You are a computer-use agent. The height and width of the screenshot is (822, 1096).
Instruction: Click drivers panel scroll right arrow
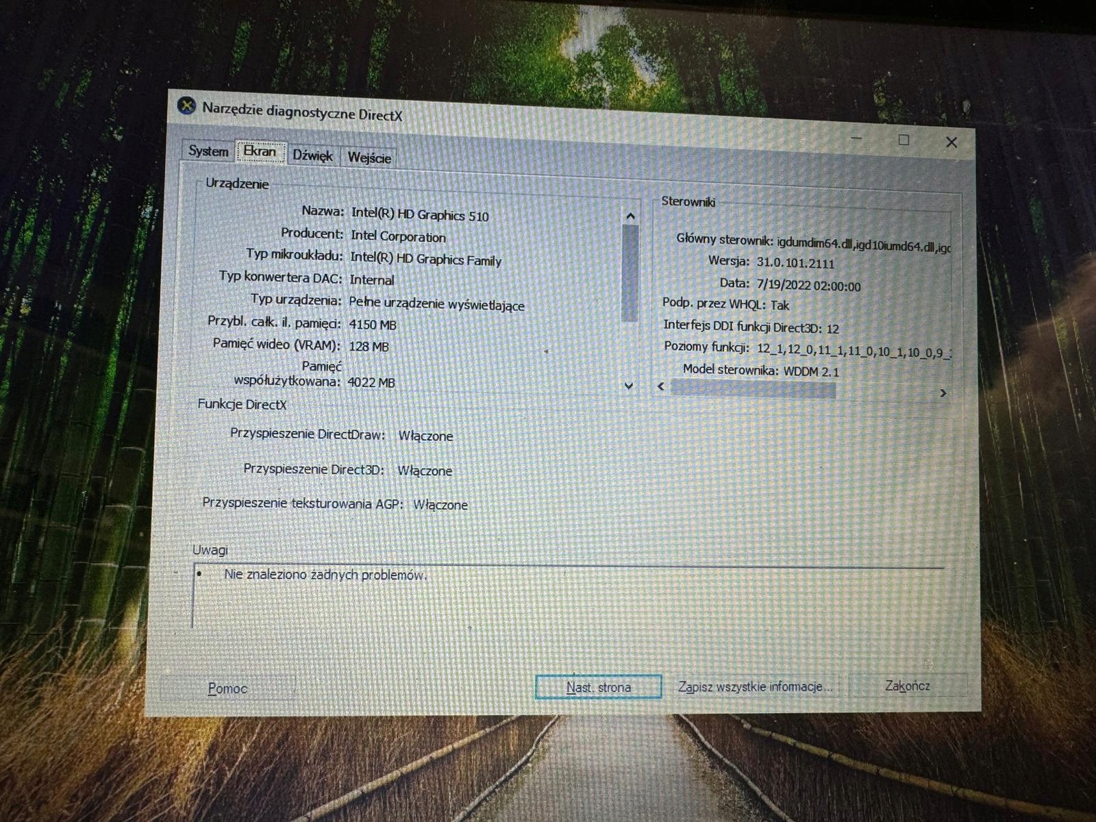click(943, 393)
